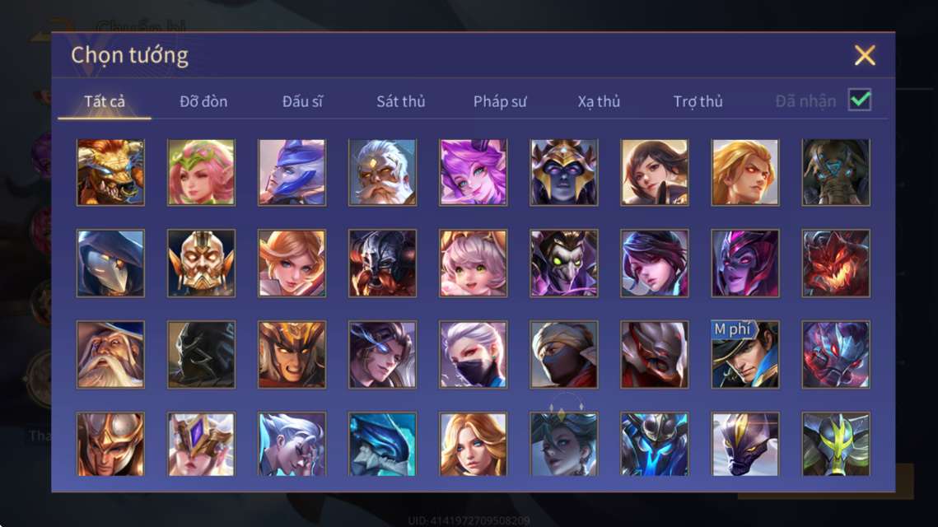Select the golden lion beast hero portrait
Image resolution: width=938 pixels, height=527 pixels.
110,172
